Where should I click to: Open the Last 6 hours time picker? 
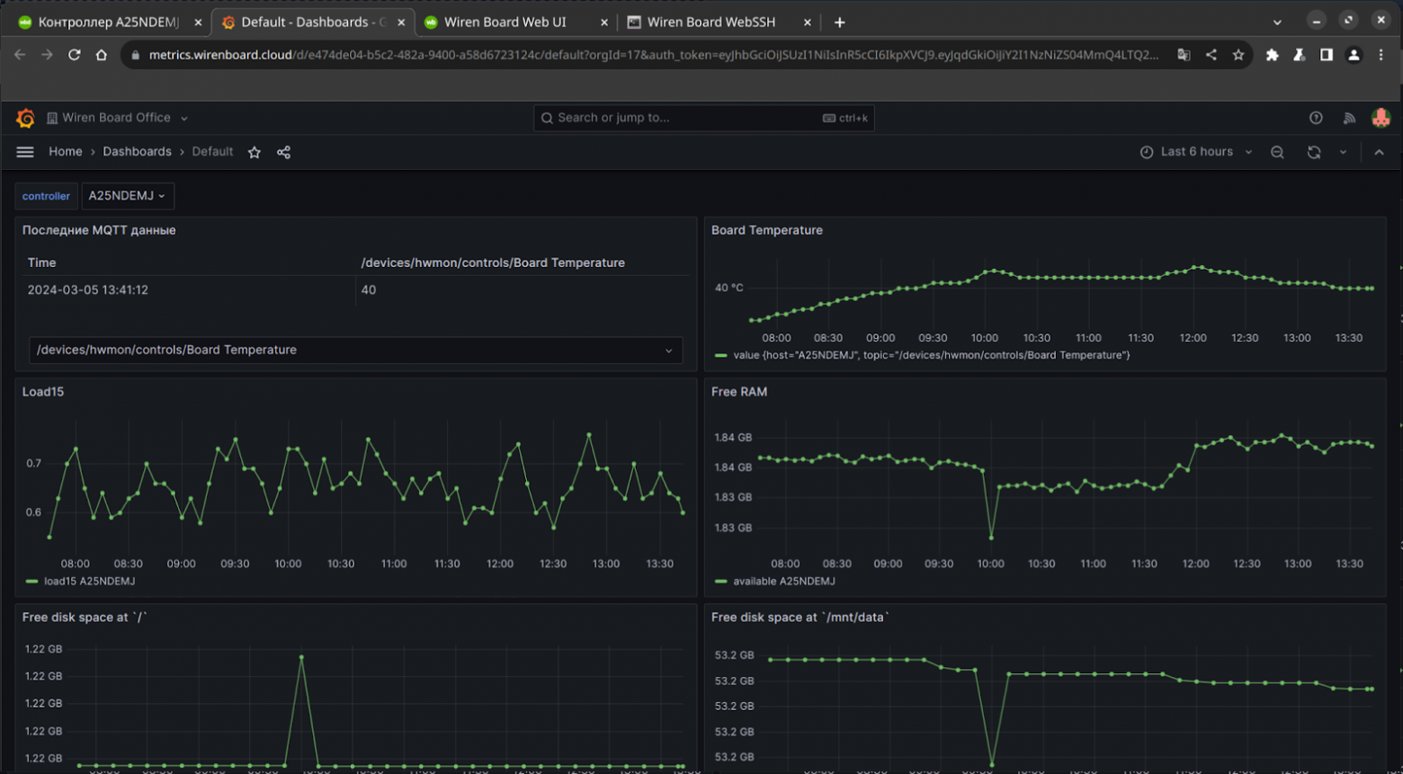[1196, 152]
